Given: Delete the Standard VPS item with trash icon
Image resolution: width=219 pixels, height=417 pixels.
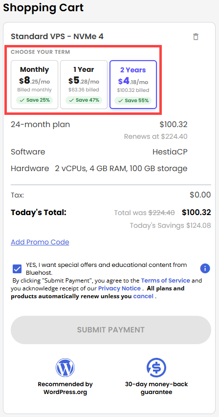Looking at the screenshot, I should 196,37.
